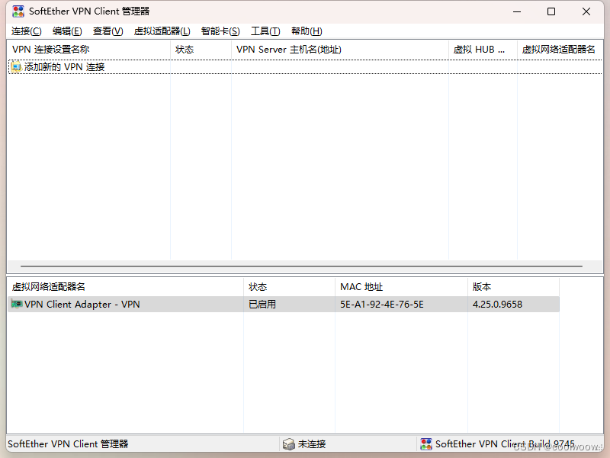Open the 智能卡(S) menu
The height and width of the screenshot is (458, 610).
tap(220, 31)
